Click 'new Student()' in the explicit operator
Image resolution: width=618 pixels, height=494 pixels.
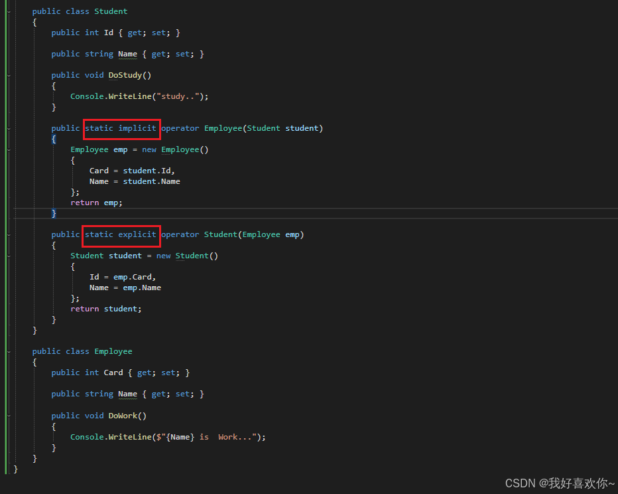point(187,256)
